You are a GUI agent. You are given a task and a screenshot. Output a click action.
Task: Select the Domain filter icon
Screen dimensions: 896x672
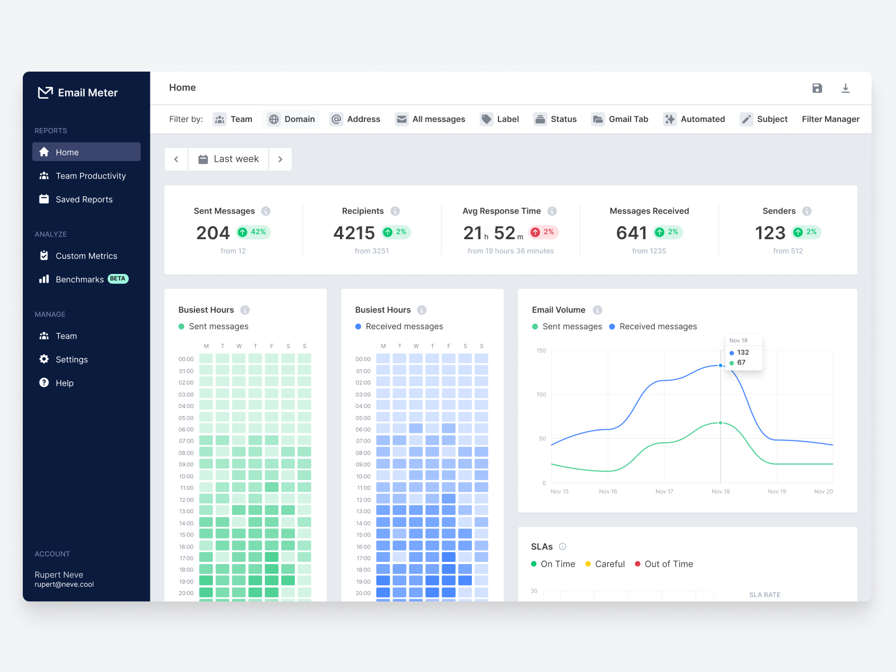pyautogui.click(x=274, y=119)
